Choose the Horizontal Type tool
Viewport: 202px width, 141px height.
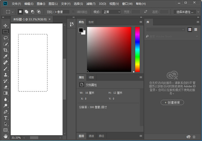click(x=5, y=118)
